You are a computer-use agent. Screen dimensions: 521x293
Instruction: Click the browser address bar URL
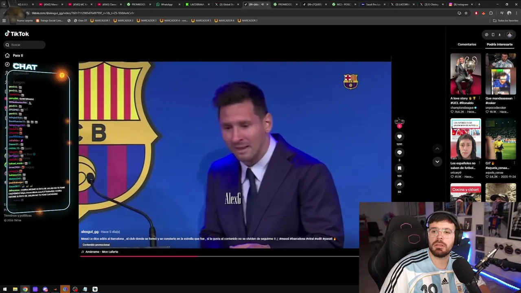tap(83, 13)
